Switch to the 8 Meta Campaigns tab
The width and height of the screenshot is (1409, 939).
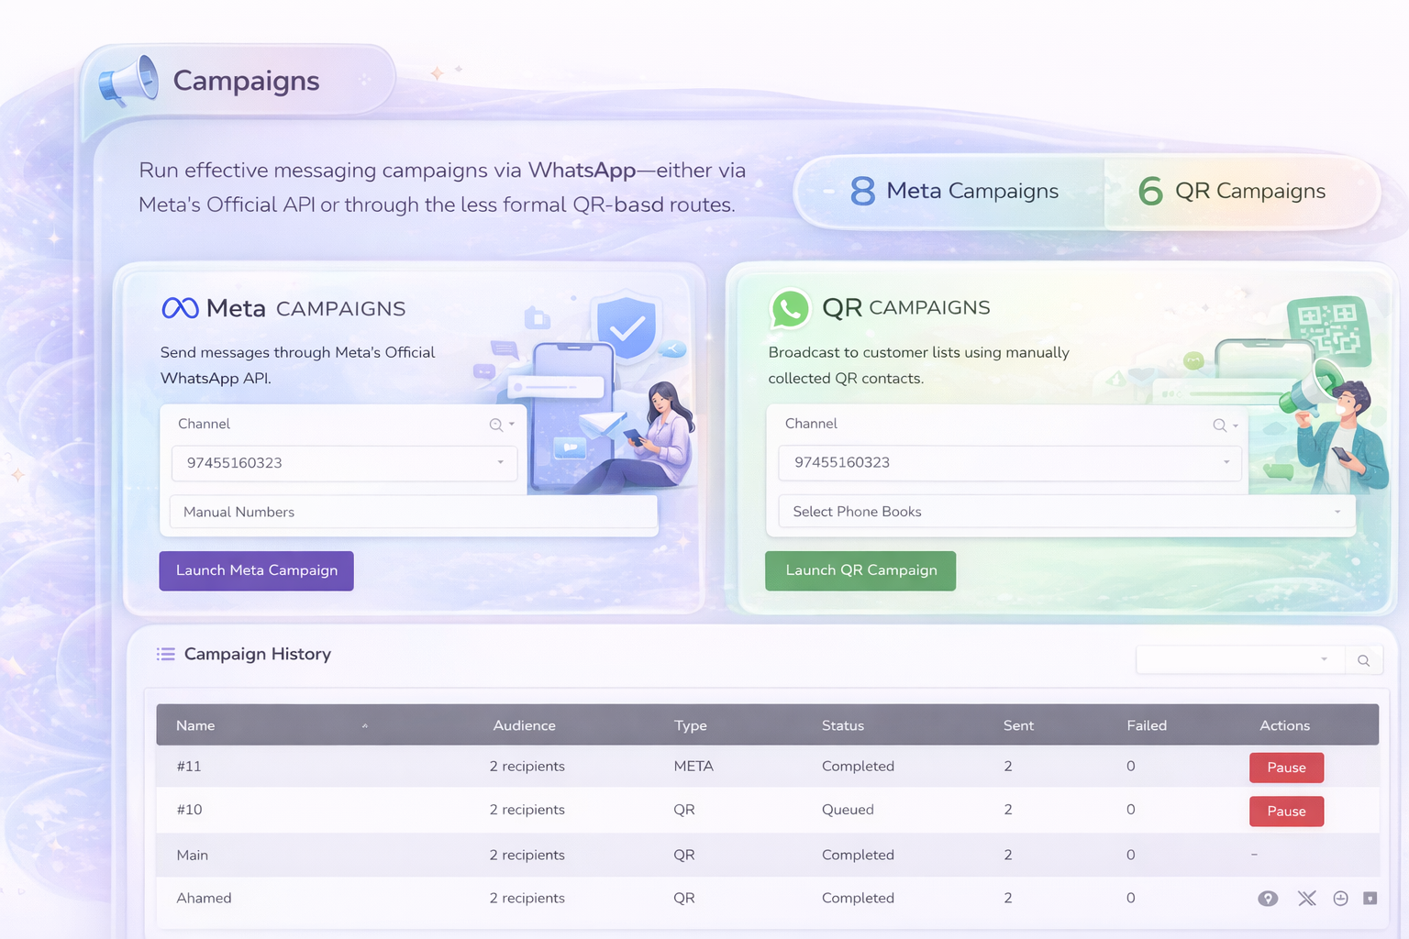click(x=949, y=191)
